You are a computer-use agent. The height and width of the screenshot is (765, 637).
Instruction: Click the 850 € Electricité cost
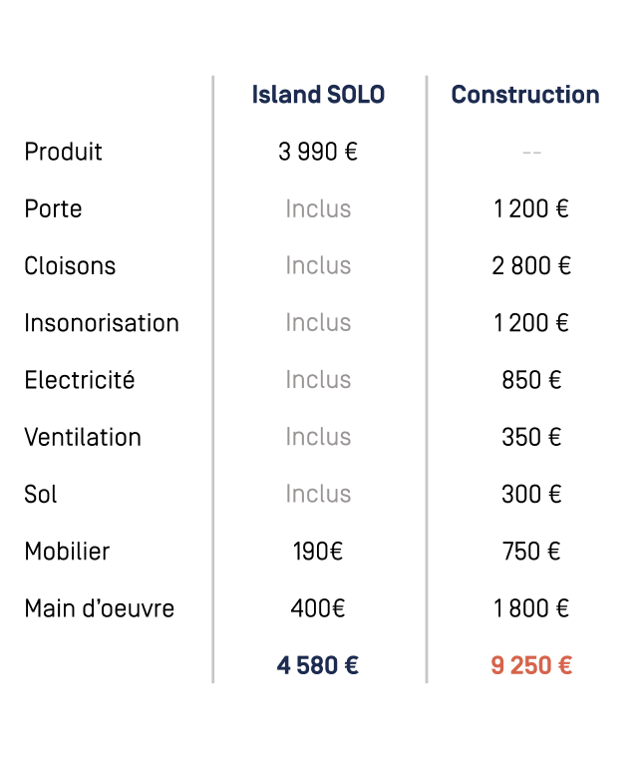531,380
